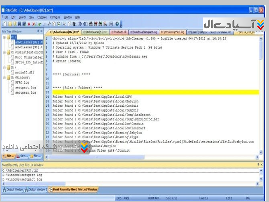Click the scissors Cut toolbar icon
Image resolution: width=269 pixels, height=202 pixels.
[x=49, y=24]
